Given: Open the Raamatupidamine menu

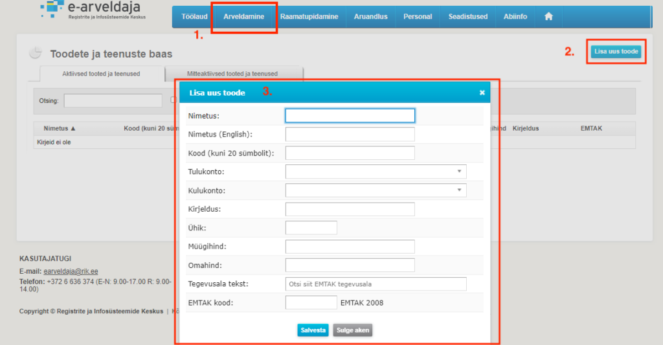Looking at the screenshot, I should tap(309, 17).
